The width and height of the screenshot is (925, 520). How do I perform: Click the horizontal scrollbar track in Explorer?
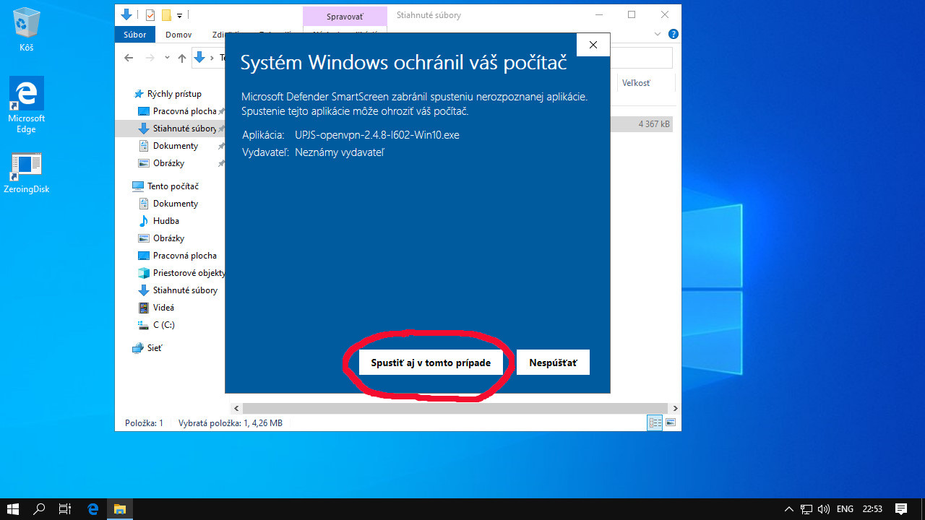[x=456, y=409]
